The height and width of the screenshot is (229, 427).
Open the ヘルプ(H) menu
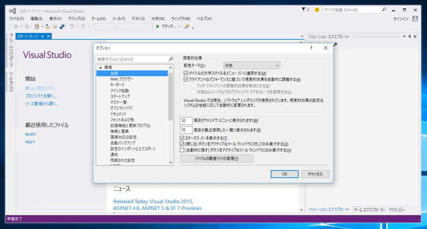[204, 18]
